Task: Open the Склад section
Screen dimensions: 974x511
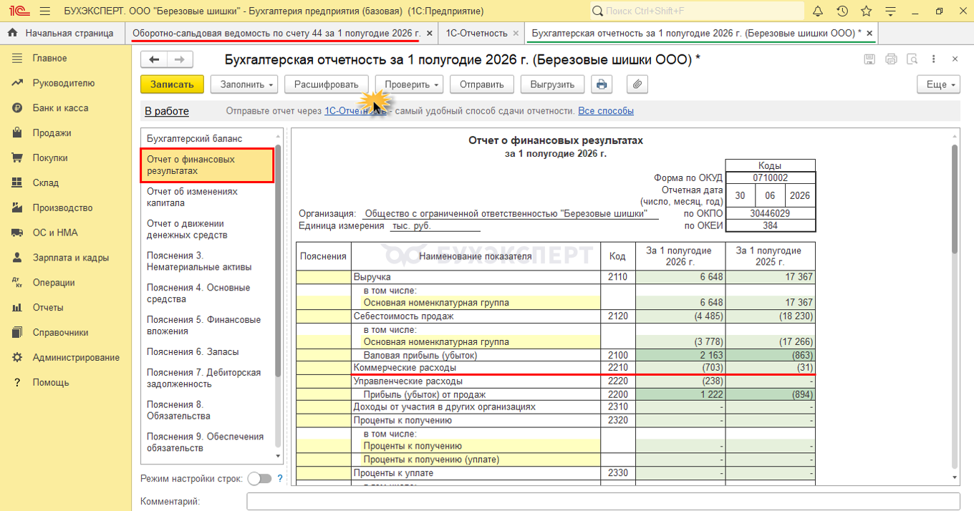Action: click(45, 183)
